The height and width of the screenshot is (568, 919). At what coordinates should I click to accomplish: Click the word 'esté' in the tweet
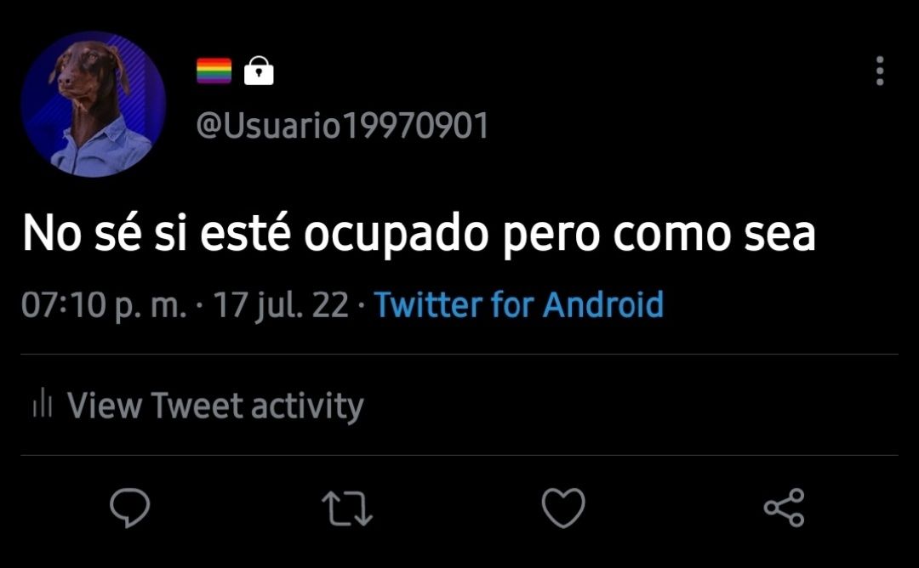(246, 234)
